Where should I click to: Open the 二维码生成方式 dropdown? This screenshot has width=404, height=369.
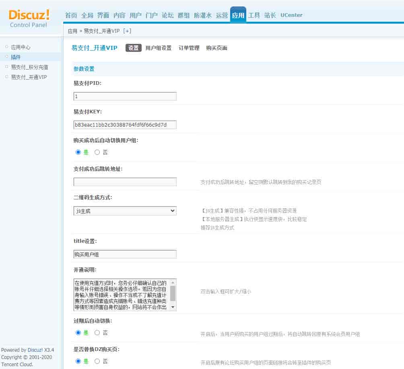pos(125,211)
